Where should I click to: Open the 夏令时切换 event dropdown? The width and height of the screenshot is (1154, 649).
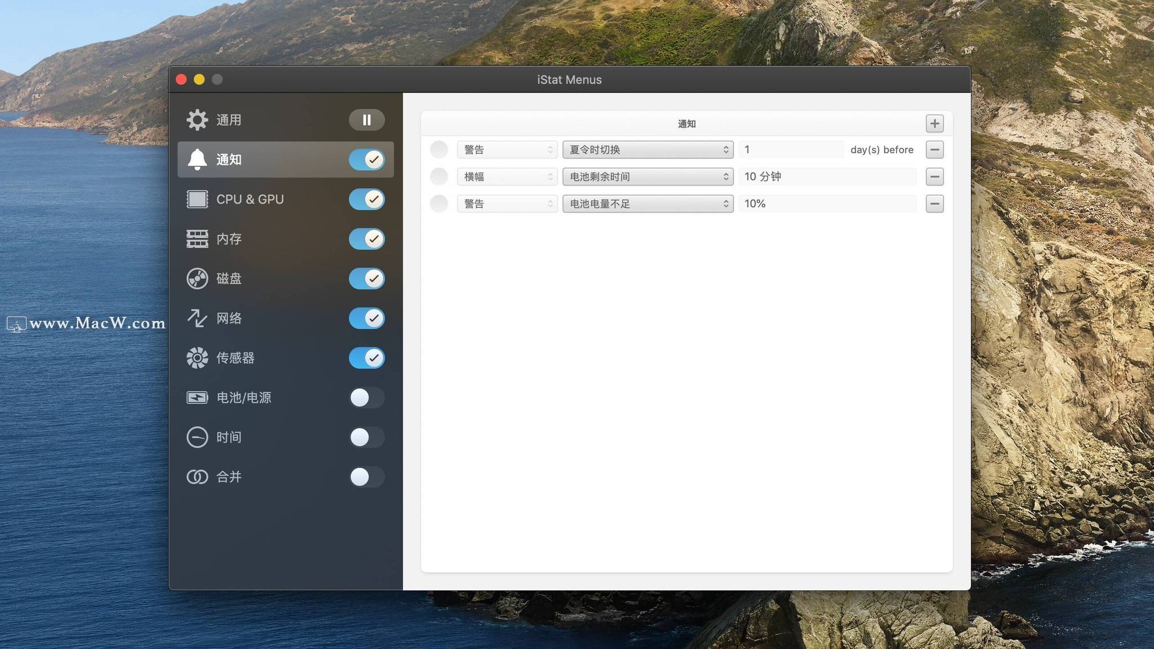point(647,150)
